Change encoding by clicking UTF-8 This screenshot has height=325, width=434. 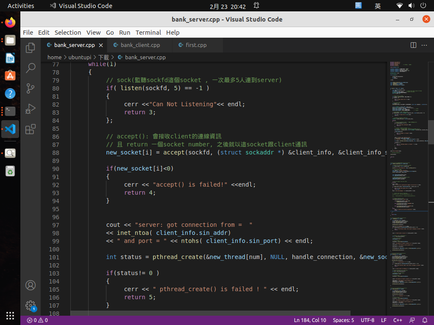[x=367, y=320]
